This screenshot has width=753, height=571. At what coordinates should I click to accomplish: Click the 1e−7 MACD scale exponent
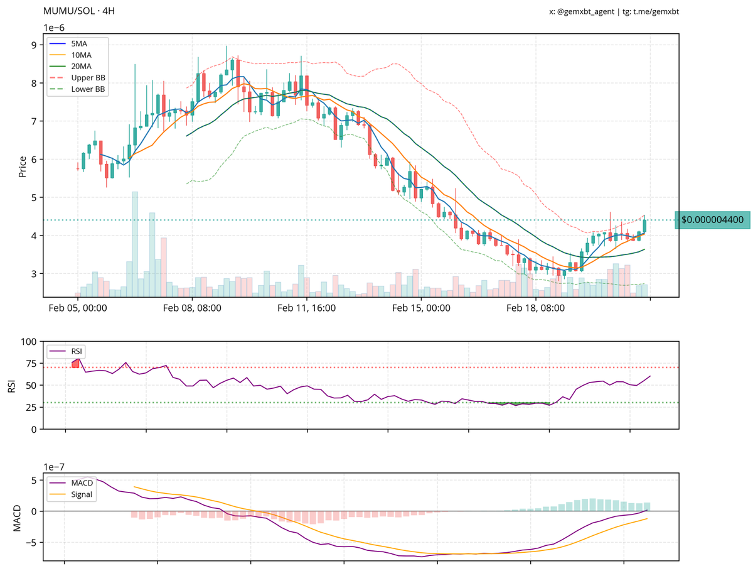click(x=53, y=468)
